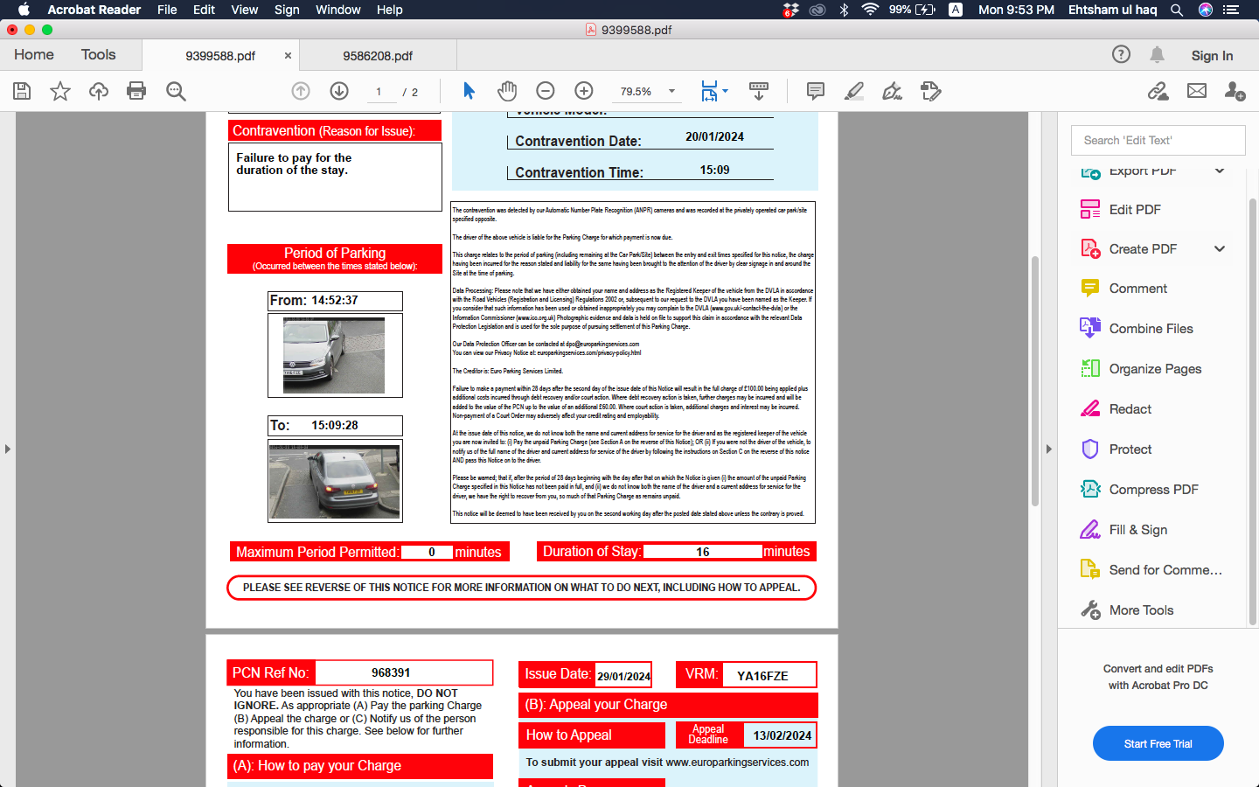Expand the Create PDF options chevron
The width and height of the screenshot is (1259, 787).
pyautogui.click(x=1220, y=249)
